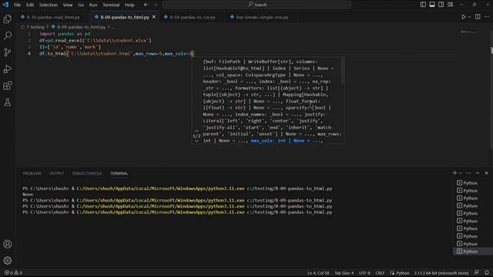Change Tab Size: 4 indentation
The height and width of the screenshot is (277, 493).
(344, 272)
